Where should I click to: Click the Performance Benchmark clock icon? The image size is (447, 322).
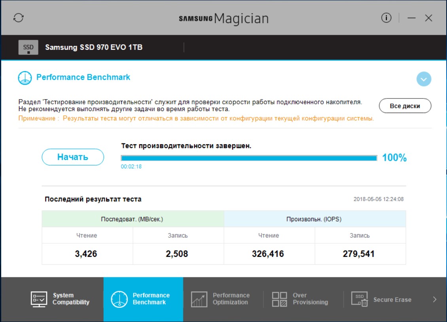point(25,78)
